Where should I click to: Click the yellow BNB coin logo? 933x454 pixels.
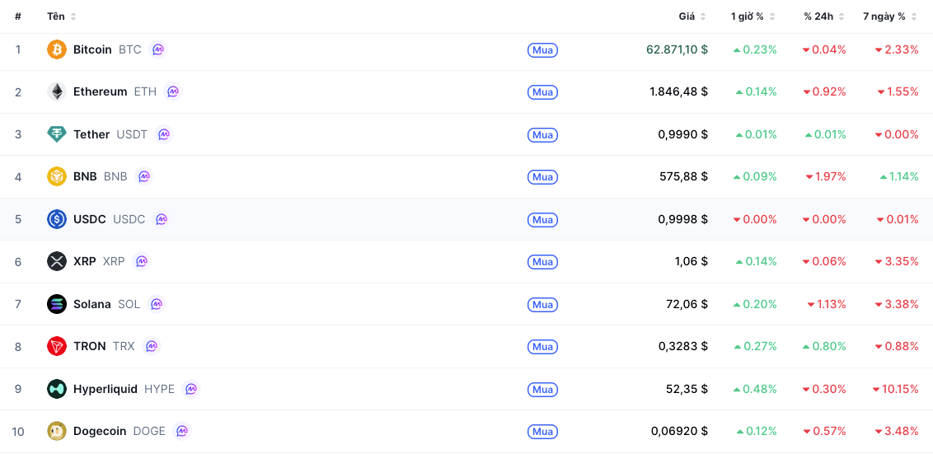(x=57, y=176)
